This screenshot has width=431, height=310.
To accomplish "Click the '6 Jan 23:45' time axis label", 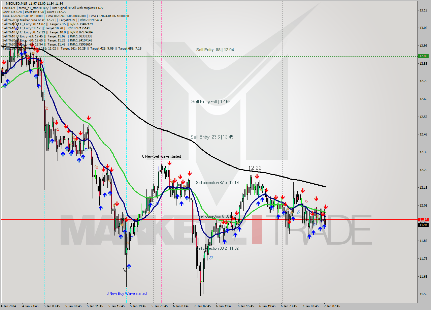I will click(289, 306).
